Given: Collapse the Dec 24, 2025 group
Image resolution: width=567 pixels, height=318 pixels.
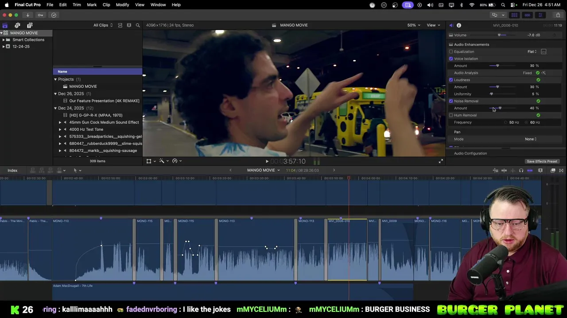Looking at the screenshot, I should pyautogui.click(x=55, y=108).
